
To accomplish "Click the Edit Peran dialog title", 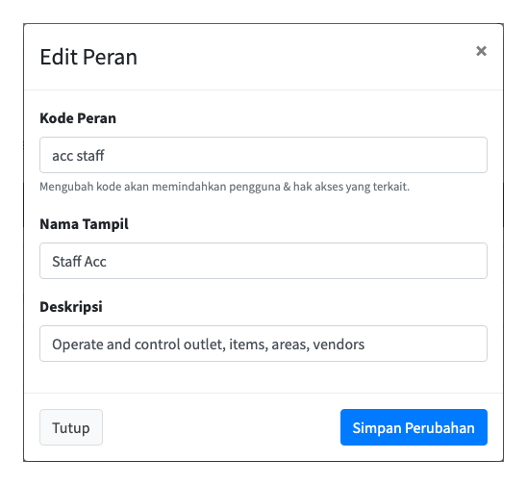I will [88, 57].
